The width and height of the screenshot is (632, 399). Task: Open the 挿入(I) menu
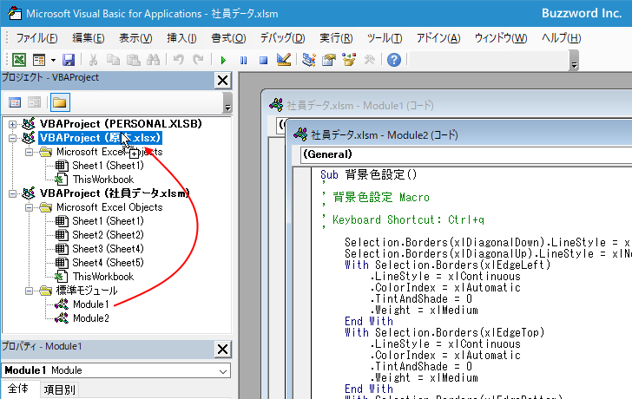pos(181,38)
